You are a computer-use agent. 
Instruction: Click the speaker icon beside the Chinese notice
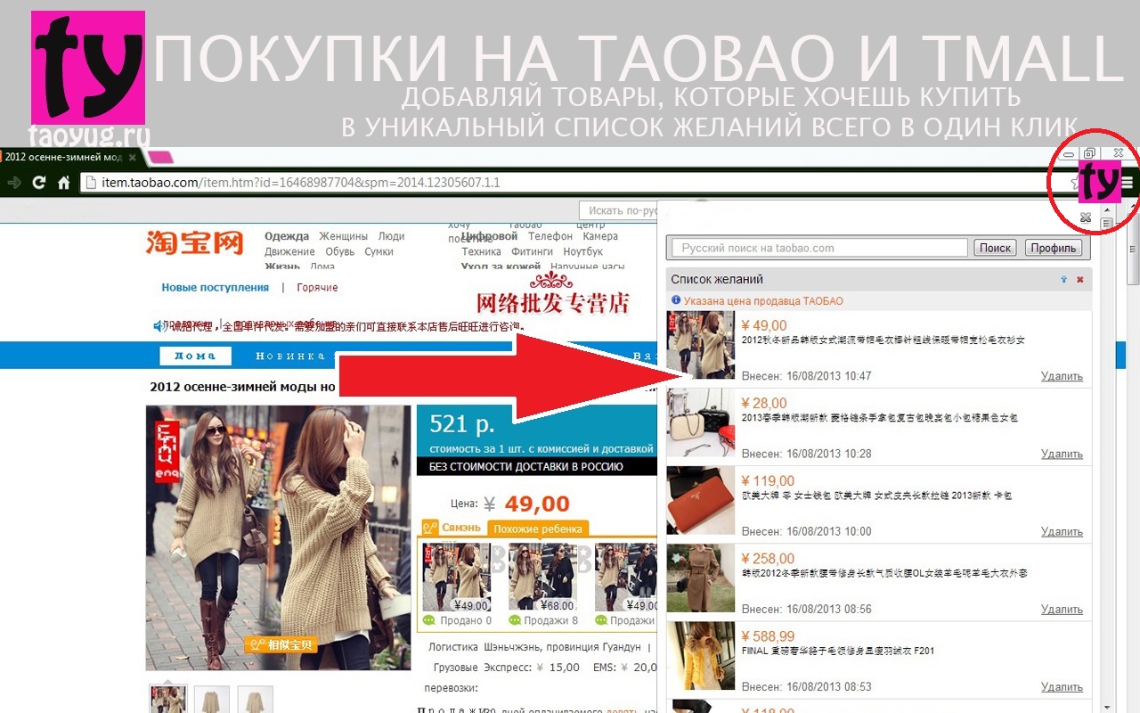(x=159, y=326)
